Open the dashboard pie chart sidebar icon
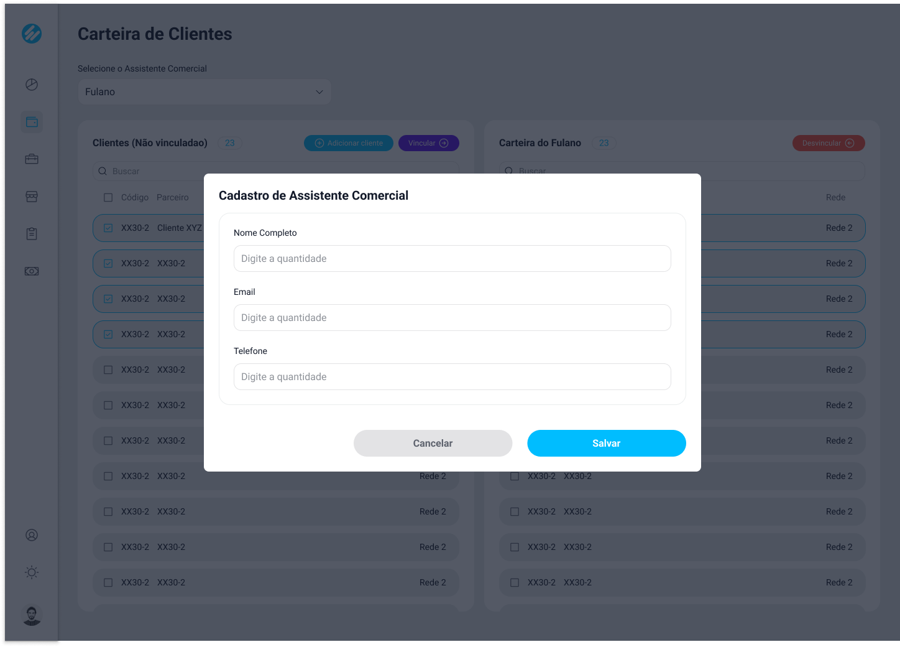The height and width of the screenshot is (647, 900). pos(32,85)
